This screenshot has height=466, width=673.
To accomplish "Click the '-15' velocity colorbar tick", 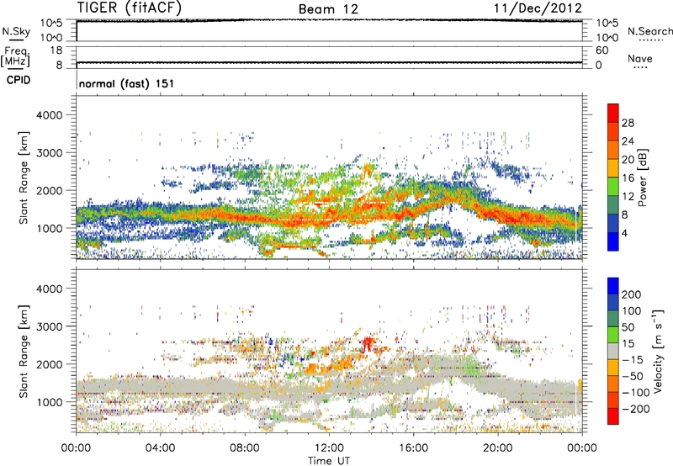I will 633,360.
